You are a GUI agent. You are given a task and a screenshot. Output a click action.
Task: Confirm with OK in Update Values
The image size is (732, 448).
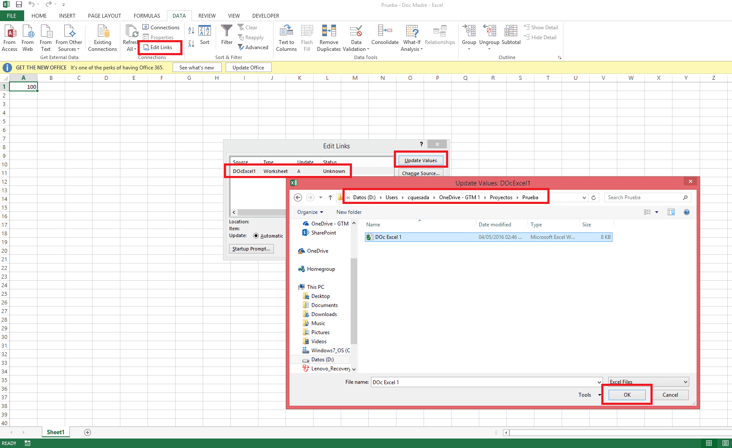(x=627, y=395)
